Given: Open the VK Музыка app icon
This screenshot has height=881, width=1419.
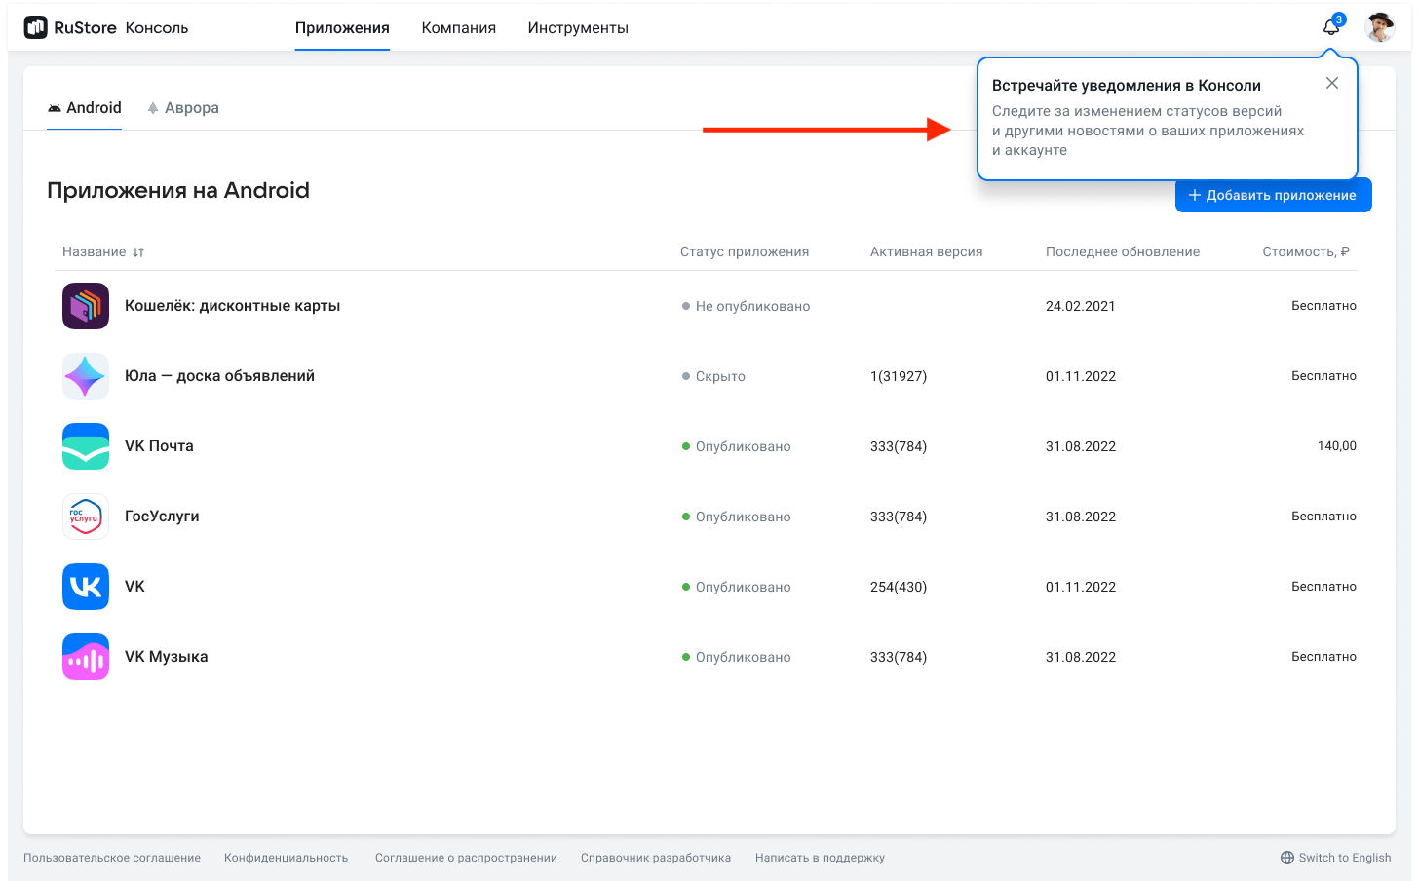Looking at the screenshot, I should [86, 657].
